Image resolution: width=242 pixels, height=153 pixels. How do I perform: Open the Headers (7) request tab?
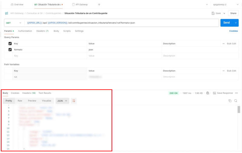[42, 31]
